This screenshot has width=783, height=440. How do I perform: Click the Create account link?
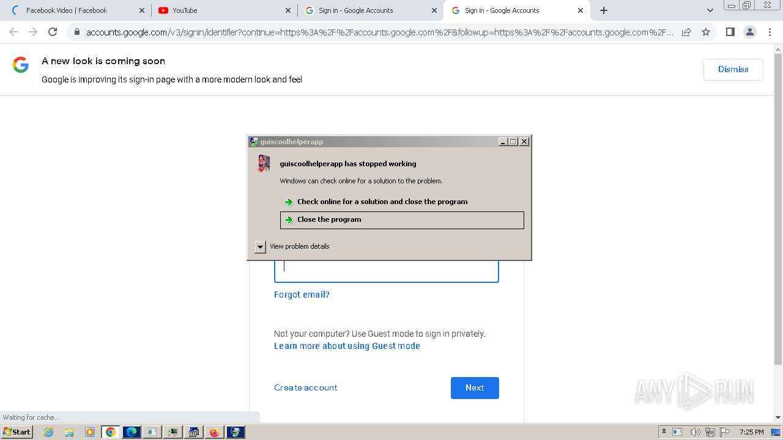[305, 387]
